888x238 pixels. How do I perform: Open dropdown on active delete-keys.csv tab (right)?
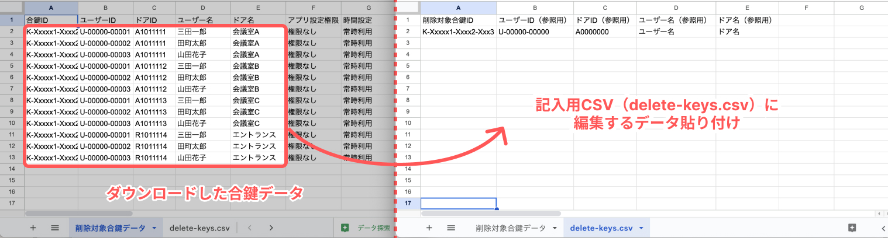pyautogui.click(x=641, y=228)
